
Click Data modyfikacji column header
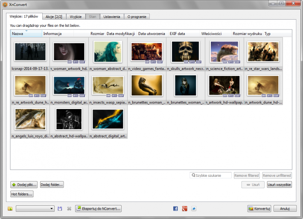pyautogui.click(x=121, y=34)
